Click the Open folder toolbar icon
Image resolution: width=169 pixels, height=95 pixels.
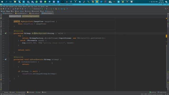(x=1, y=9)
